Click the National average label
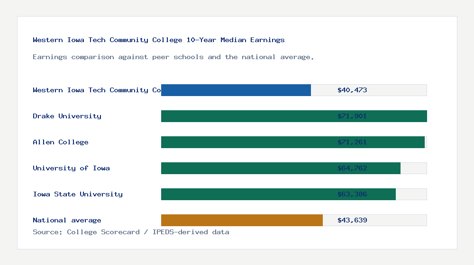The image size is (474, 265). (x=67, y=221)
